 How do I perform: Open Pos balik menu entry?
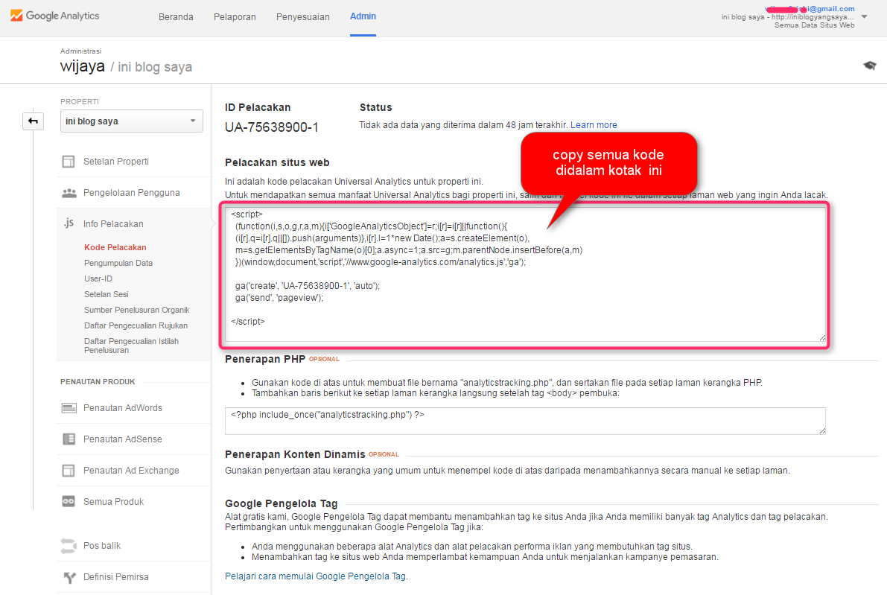(x=102, y=546)
